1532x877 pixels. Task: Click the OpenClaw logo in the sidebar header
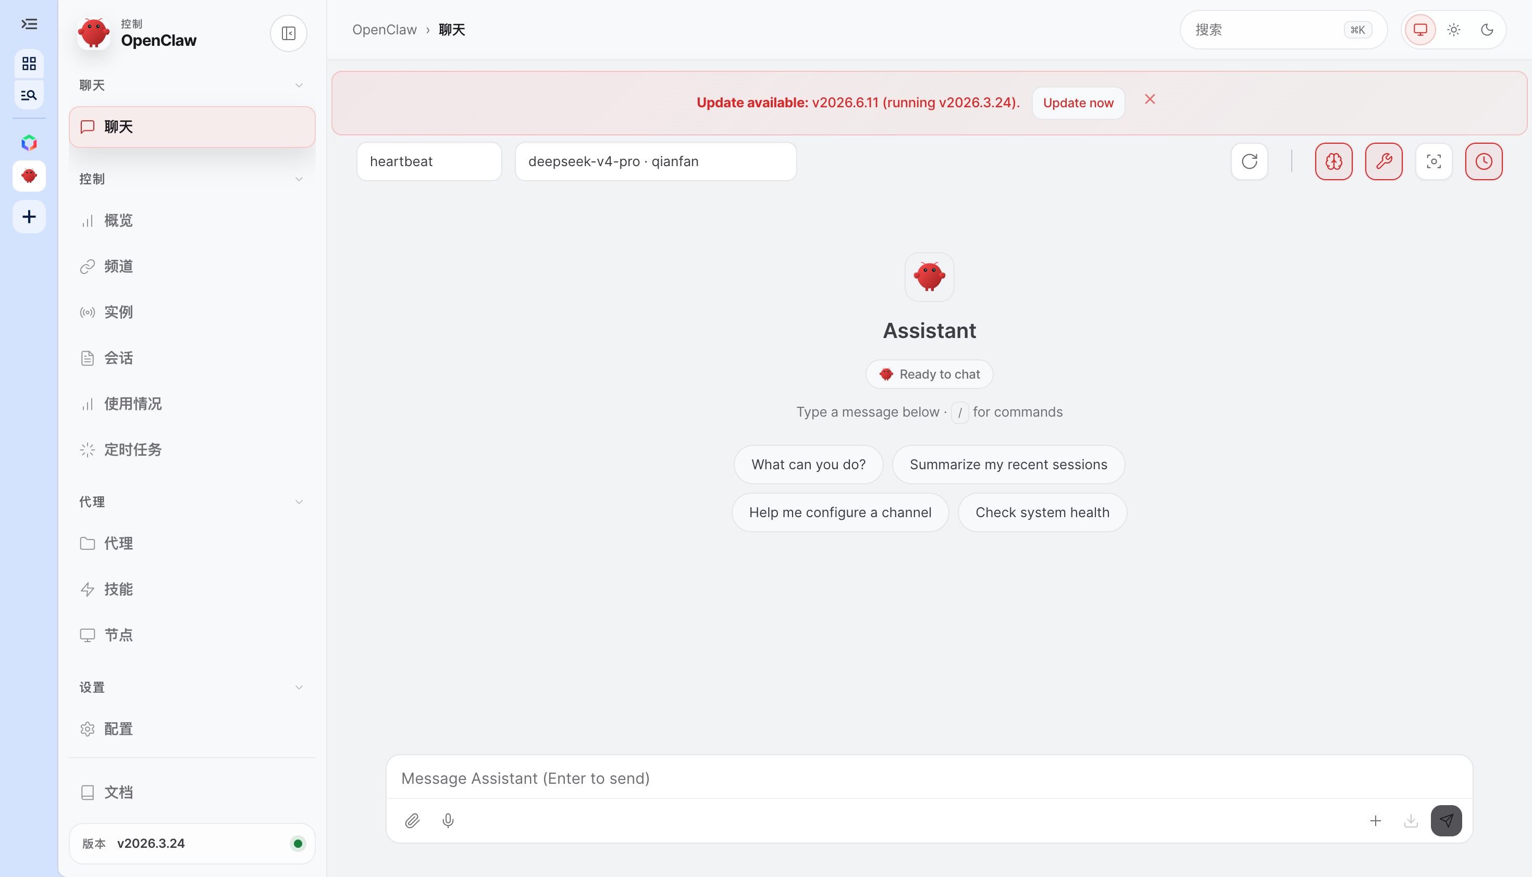click(94, 33)
